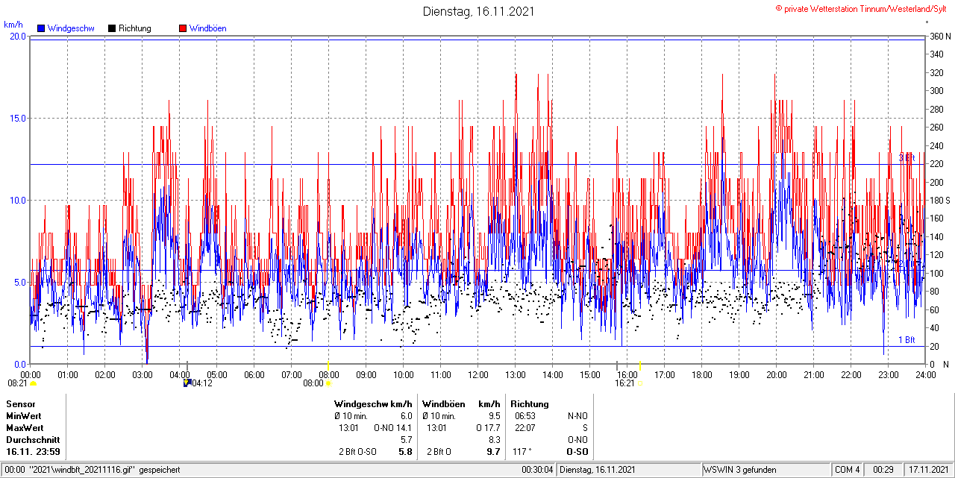Click the 2 Bft O gust entry
This screenshot has height=478, width=955.
point(439,452)
